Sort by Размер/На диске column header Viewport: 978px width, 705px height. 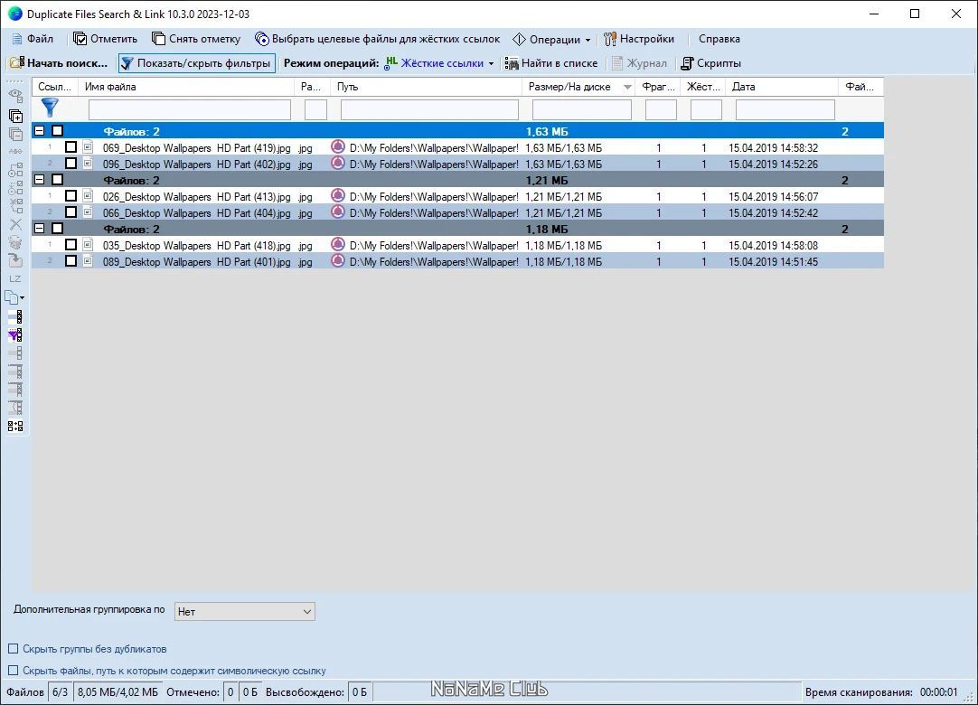coord(569,87)
